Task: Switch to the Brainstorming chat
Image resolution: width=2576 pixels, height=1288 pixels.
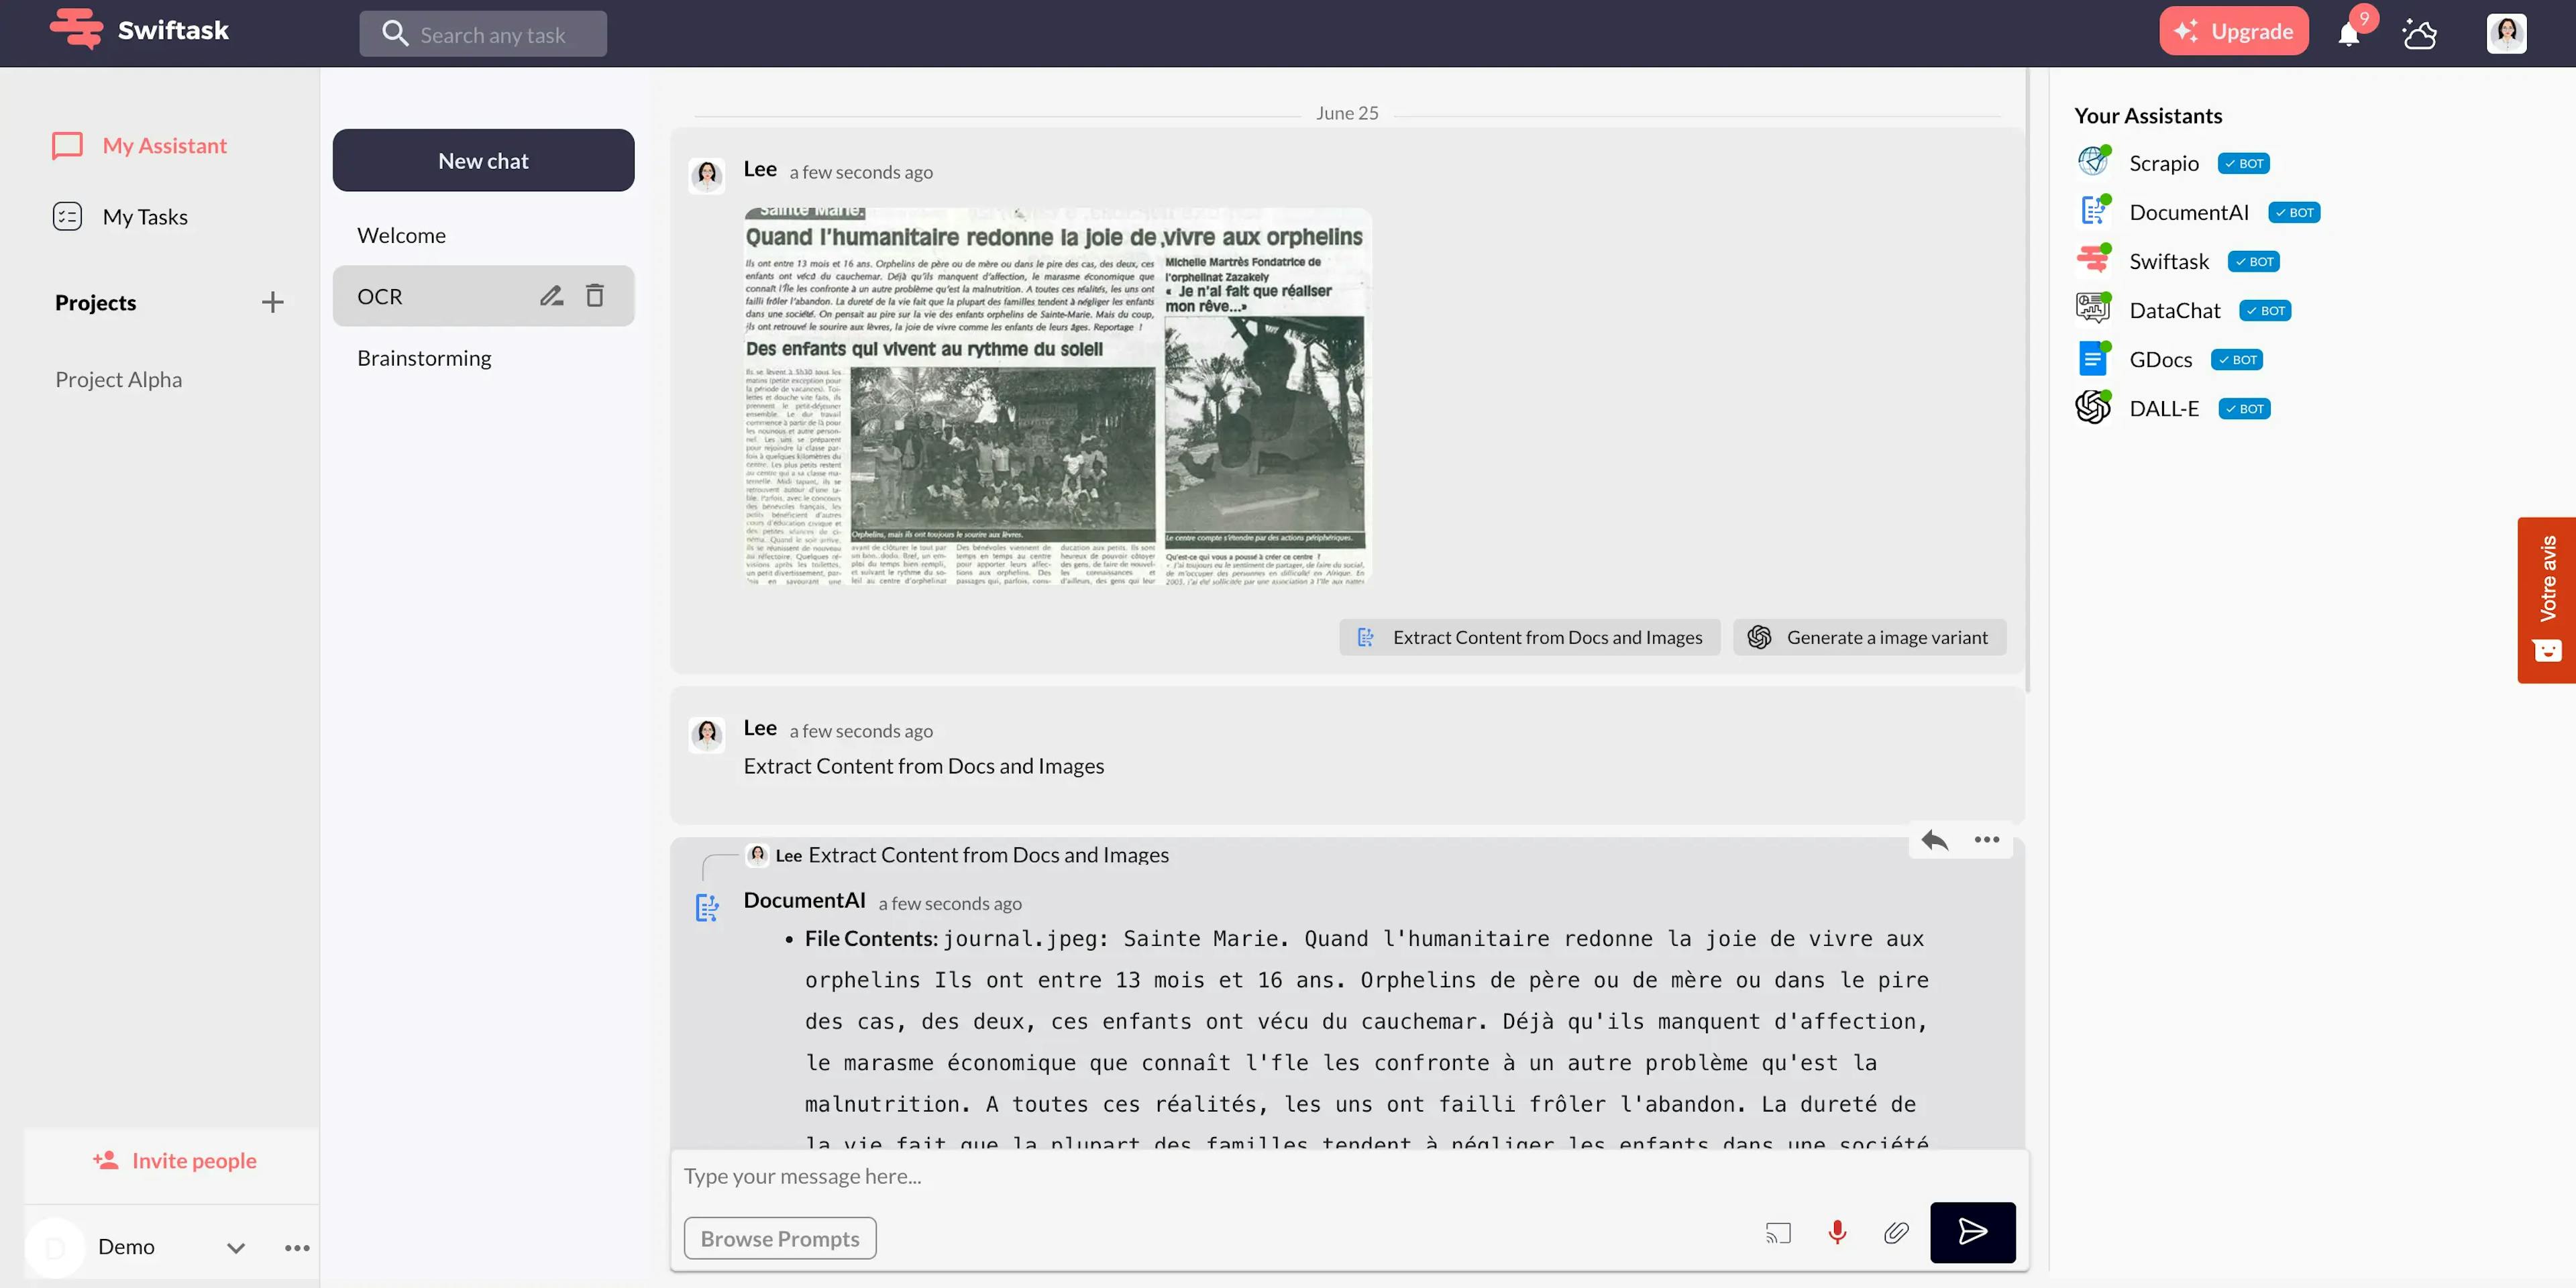Action: click(424, 357)
